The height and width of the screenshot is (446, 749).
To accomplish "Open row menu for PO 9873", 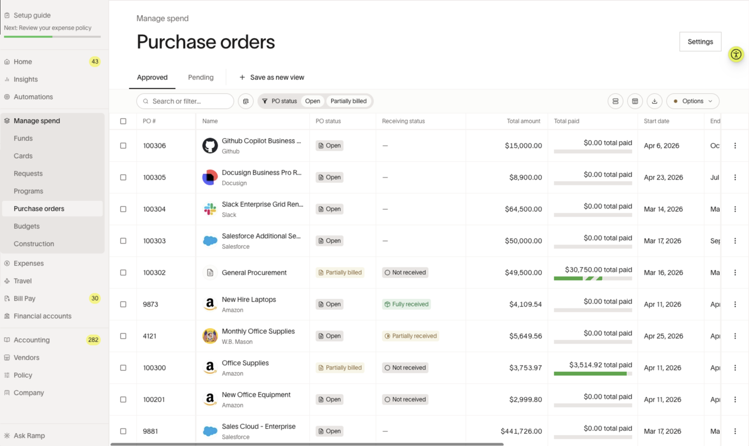I will click(735, 304).
